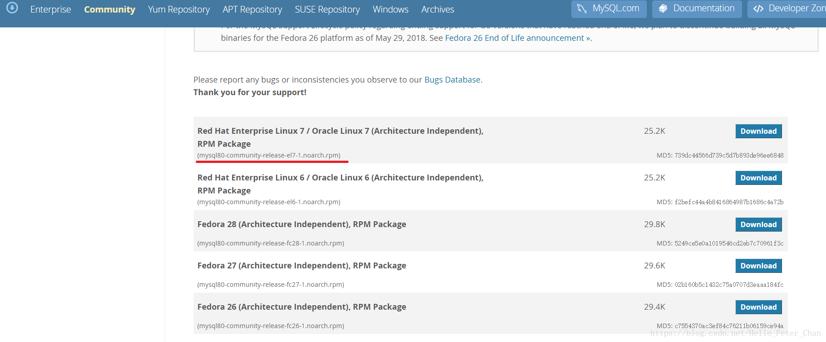
Task: Click filename mysql80-community-release-el6-1.noarch.rpm
Action: pyautogui.click(x=269, y=202)
